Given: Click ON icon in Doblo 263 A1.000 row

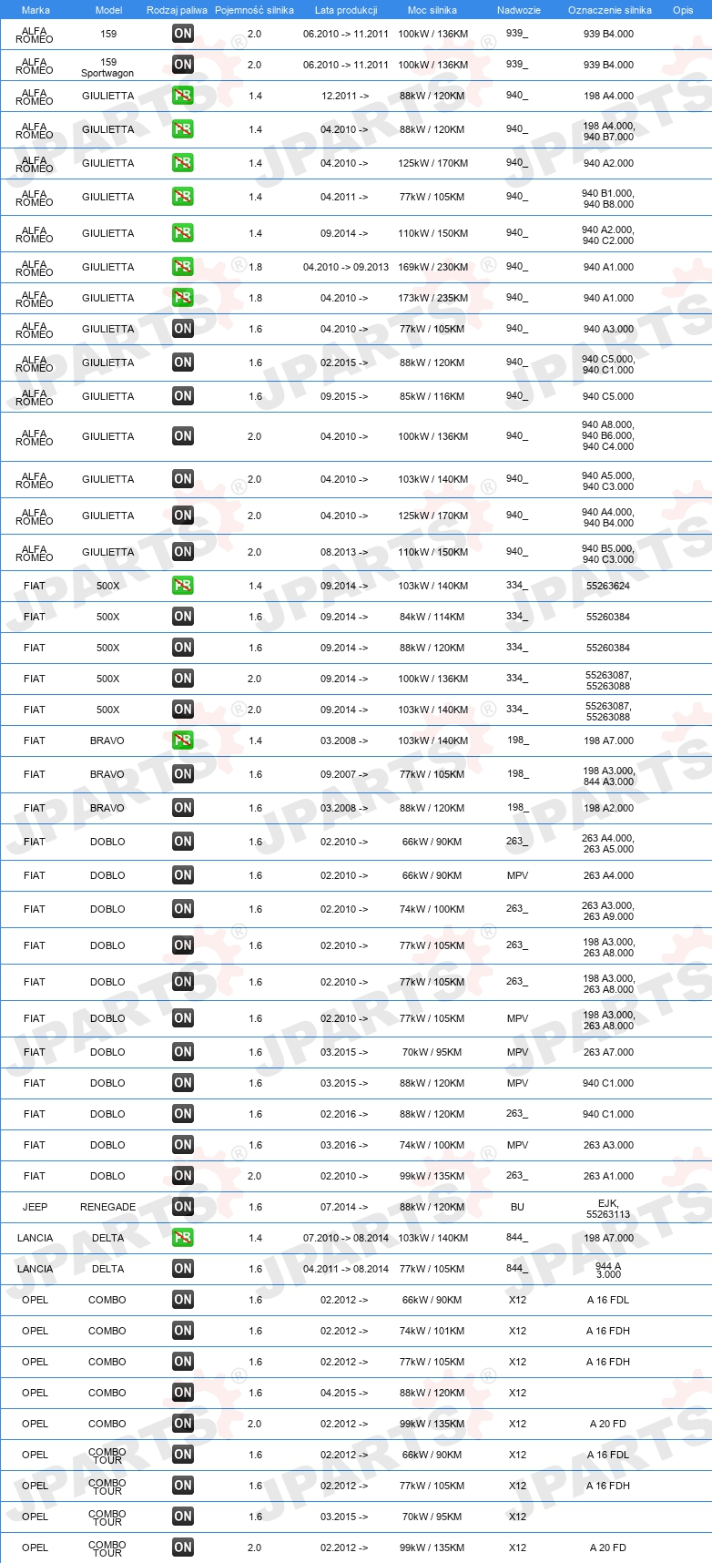Looking at the screenshot, I should coord(183,1176).
